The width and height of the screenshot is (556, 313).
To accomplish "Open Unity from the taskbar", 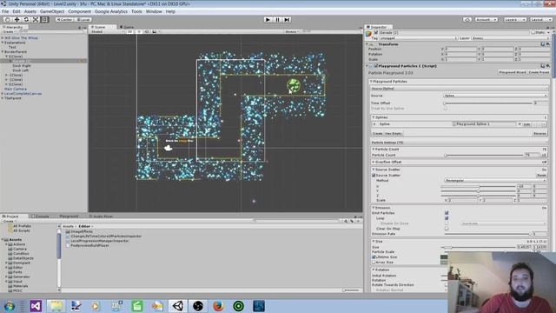I will point(178,305).
